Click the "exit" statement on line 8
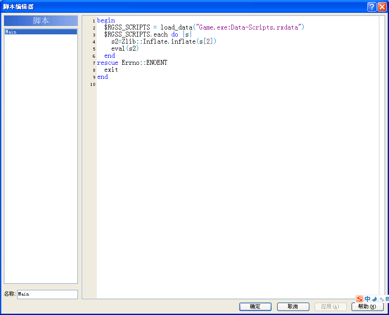This screenshot has width=389, height=315. click(x=111, y=70)
